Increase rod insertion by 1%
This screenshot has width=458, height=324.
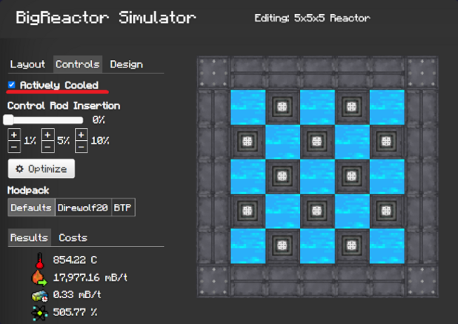click(13, 135)
